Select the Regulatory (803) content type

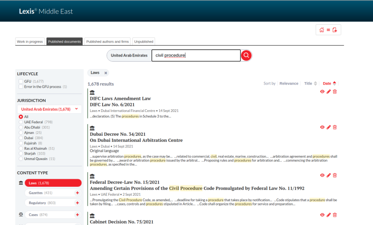click(x=53, y=203)
